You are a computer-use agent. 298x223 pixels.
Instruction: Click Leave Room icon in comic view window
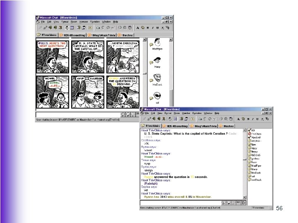coord(55,28)
